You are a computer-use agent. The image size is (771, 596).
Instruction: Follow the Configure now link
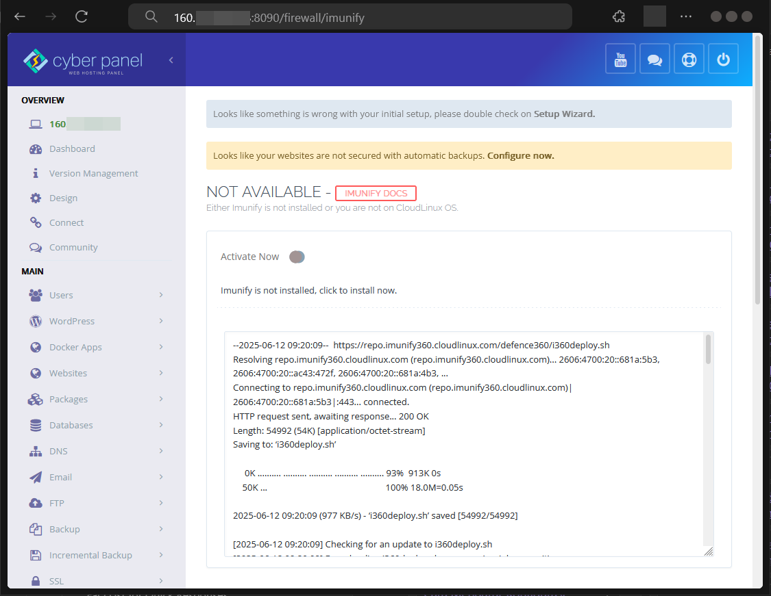click(x=521, y=155)
